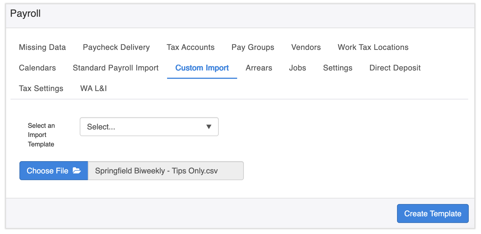The width and height of the screenshot is (481, 234).
Task: Click the Springfield Biweekly file name field
Action: click(166, 171)
